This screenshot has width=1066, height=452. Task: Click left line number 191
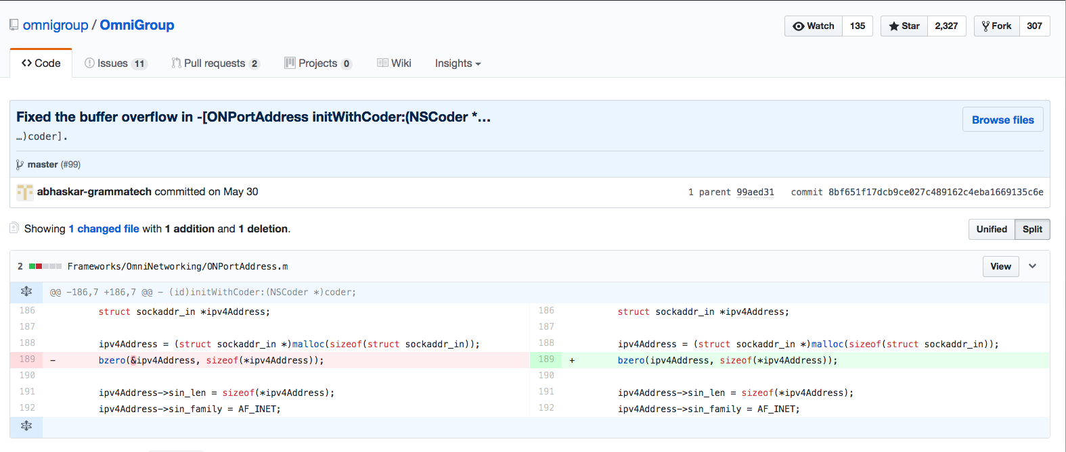[x=27, y=392]
